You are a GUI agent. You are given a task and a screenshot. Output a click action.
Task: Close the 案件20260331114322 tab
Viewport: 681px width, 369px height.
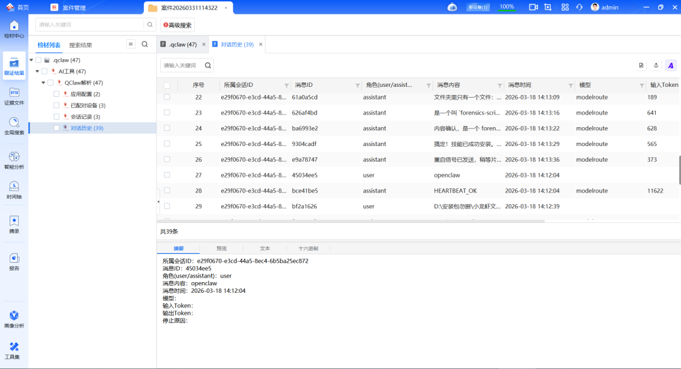[226, 8]
